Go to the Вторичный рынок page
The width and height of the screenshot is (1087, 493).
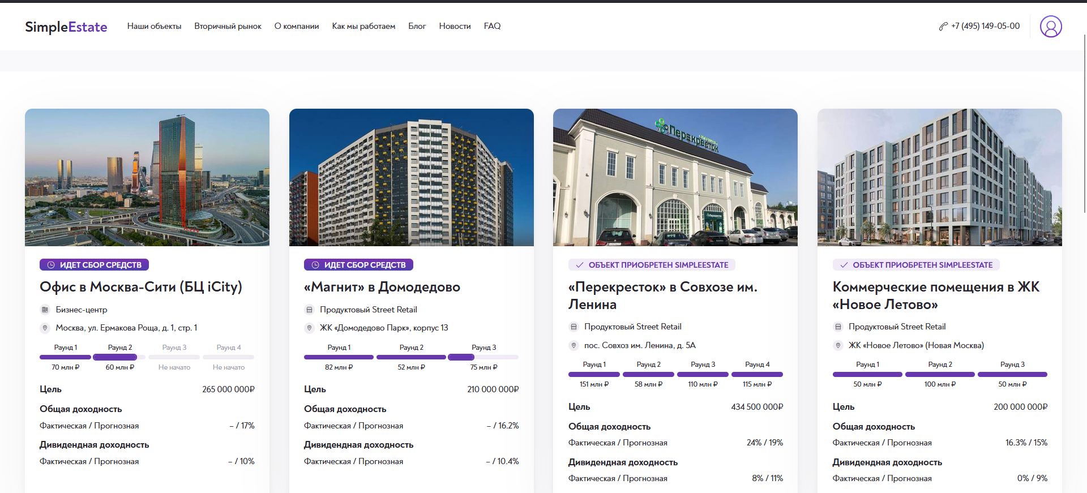pyautogui.click(x=228, y=26)
